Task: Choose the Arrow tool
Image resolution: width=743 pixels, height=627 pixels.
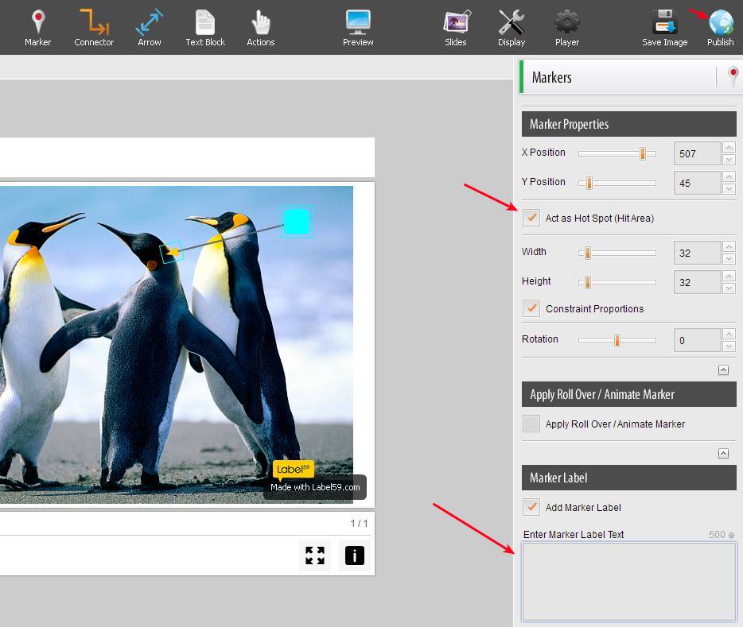Action: (149, 27)
